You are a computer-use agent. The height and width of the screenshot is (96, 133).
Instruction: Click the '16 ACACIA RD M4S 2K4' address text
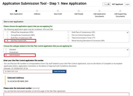tap(18, 81)
